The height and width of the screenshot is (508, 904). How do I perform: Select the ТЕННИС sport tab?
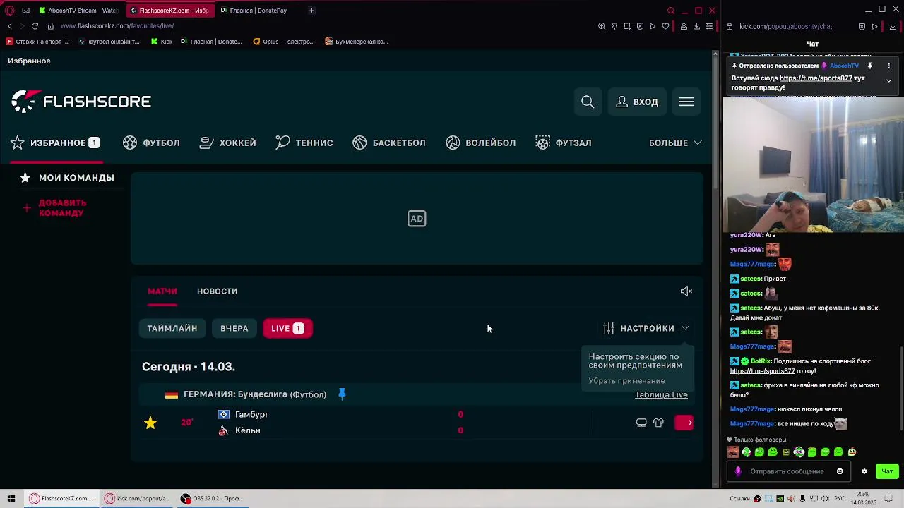304,143
